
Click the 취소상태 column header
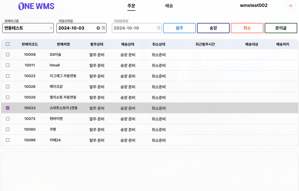click(x=159, y=44)
